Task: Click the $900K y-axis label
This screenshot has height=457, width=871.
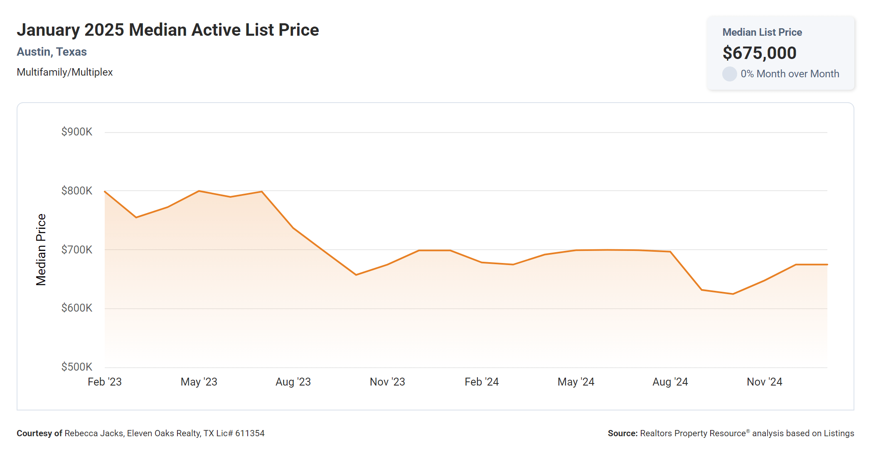Action: 77,132
